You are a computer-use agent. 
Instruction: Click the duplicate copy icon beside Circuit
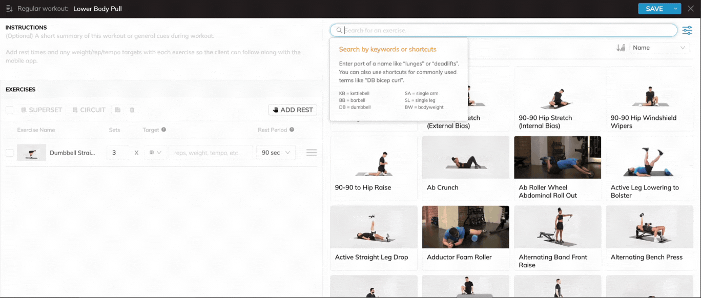(118, 110)
